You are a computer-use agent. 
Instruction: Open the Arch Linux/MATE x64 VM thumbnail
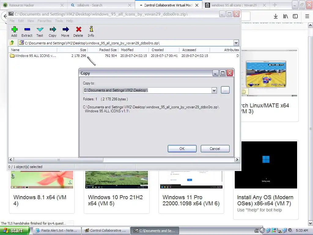[270, 73]
